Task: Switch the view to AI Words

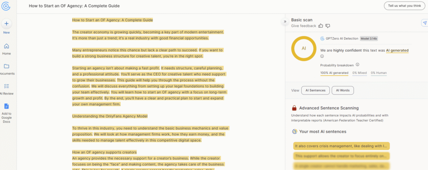Action: click(343, 90)
